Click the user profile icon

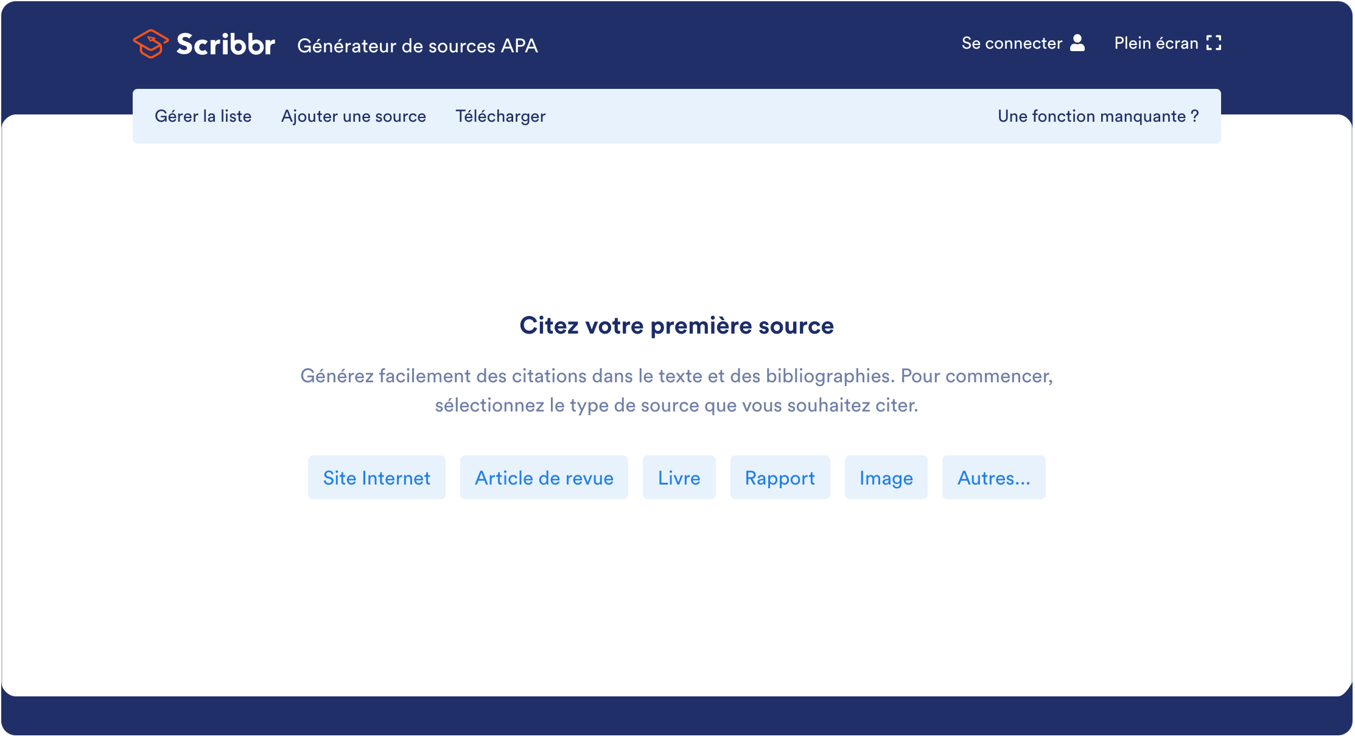pos(1077,43)
